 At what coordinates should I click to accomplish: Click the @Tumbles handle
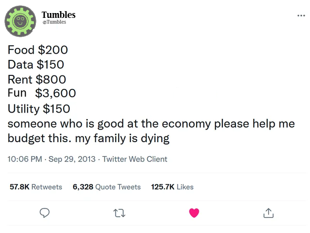(54, 22)
